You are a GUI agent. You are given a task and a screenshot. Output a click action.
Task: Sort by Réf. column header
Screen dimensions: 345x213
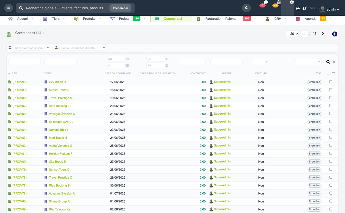point(15,73)
